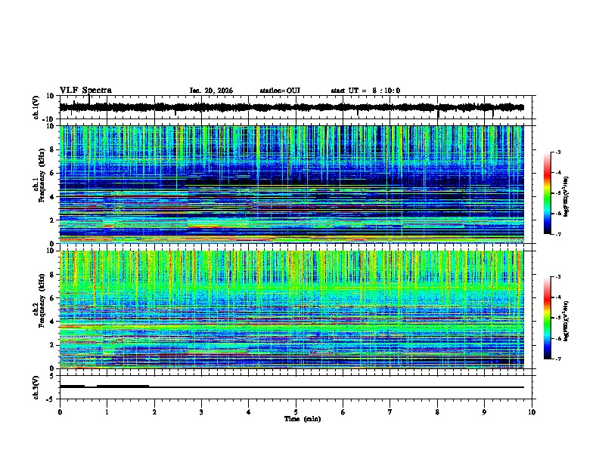Click the ch.2 spectrogram color scale bar
The width and height of the screenshot is (599, 462).
[x=548, y=318]
